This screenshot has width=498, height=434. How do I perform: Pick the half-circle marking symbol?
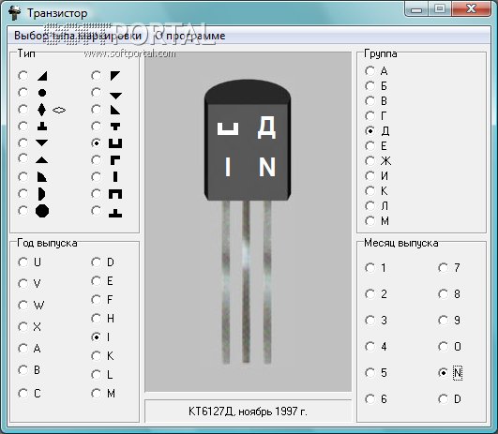23,194
